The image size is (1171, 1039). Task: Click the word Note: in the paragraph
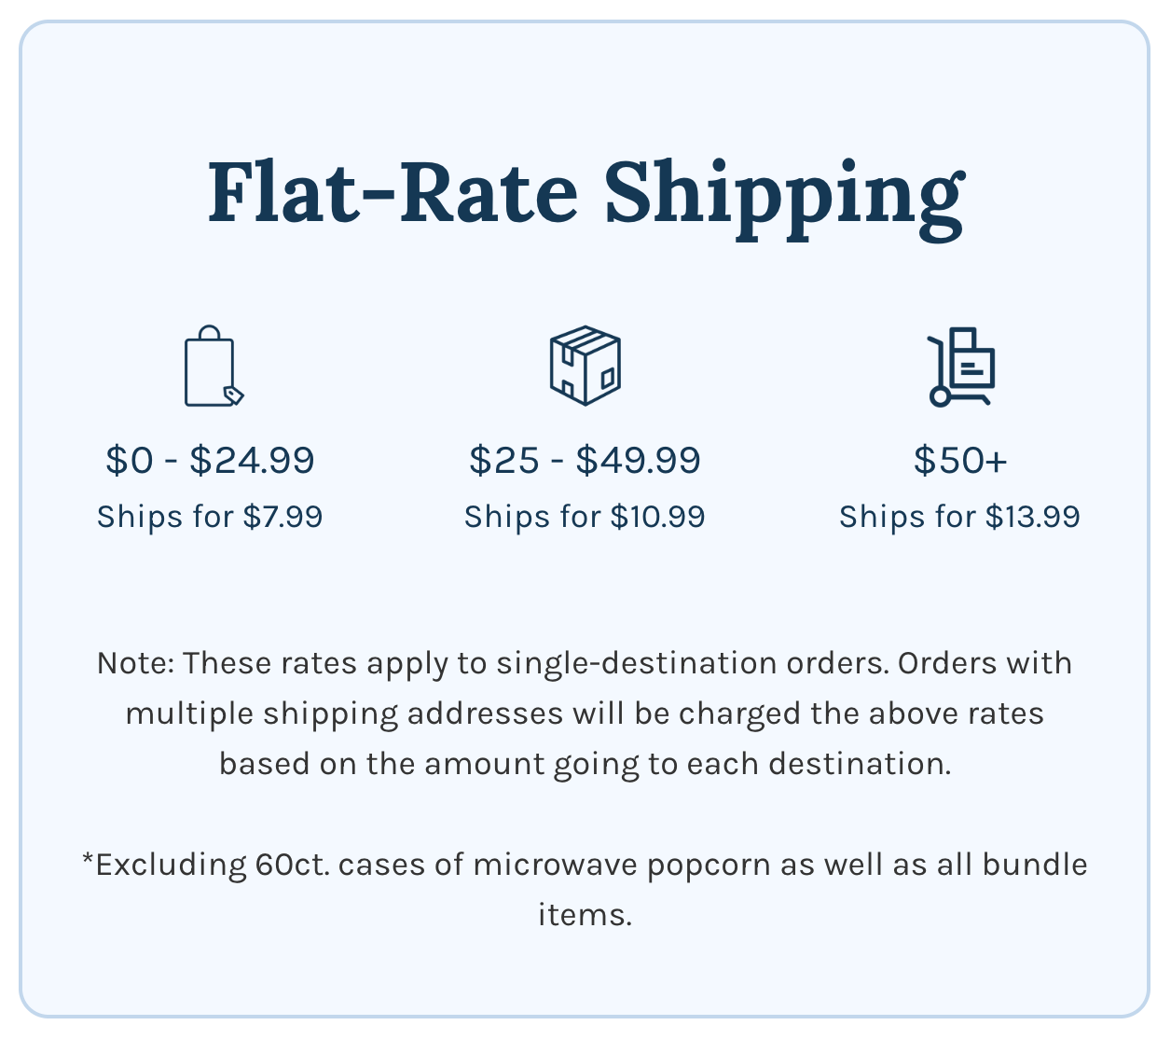coord(135,663)
